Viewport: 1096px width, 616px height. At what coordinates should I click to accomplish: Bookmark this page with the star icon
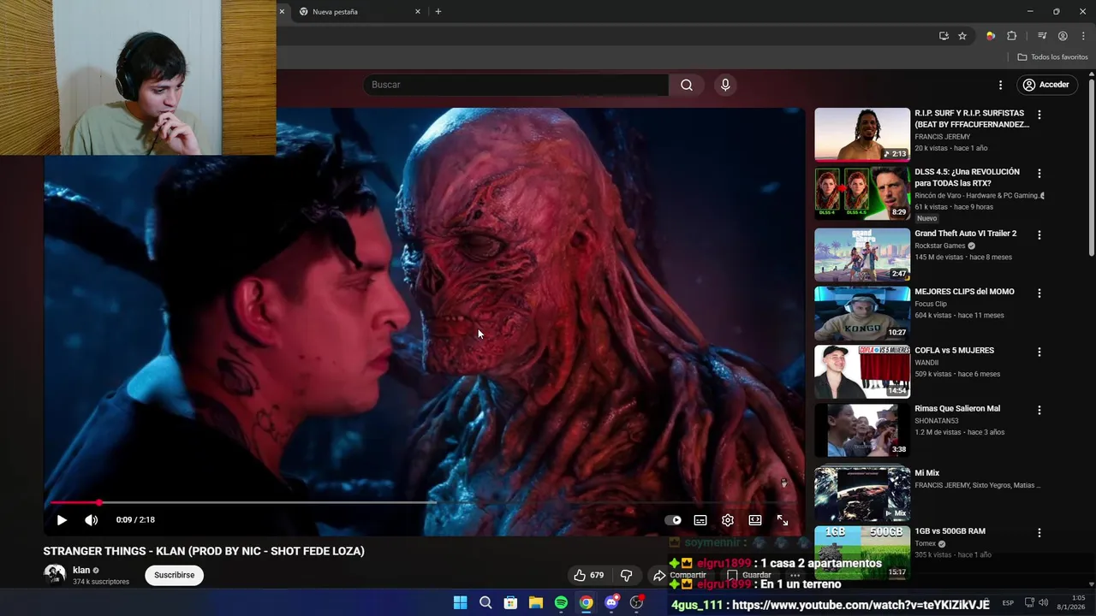coord(962,36)
